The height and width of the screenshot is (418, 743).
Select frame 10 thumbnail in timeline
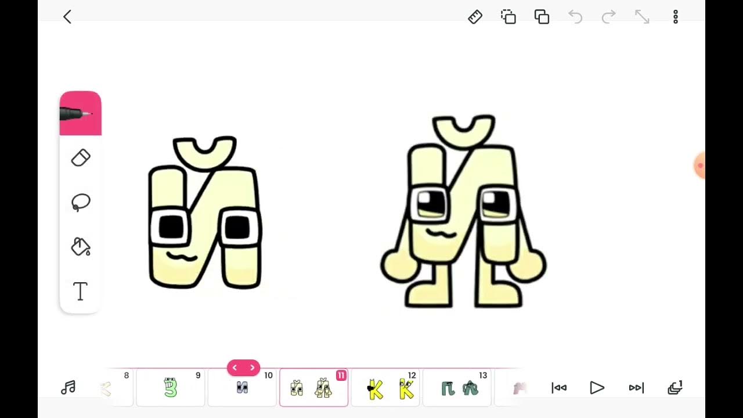[x=242, y=388]
